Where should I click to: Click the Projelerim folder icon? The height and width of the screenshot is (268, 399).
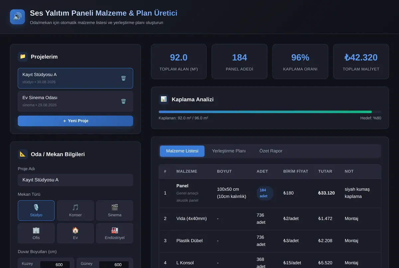(23, 57)
